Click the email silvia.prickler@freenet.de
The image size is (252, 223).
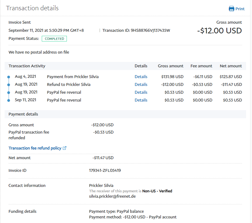point(112,196)
